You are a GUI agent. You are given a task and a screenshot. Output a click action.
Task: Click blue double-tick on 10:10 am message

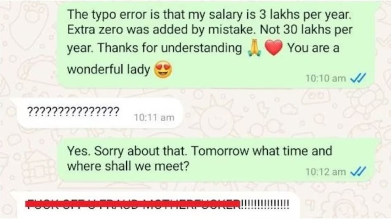pyautogui.click(x=358, y=78)
